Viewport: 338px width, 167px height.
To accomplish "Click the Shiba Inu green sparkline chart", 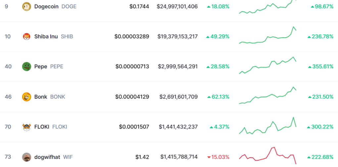I will (x=267, y=36).
